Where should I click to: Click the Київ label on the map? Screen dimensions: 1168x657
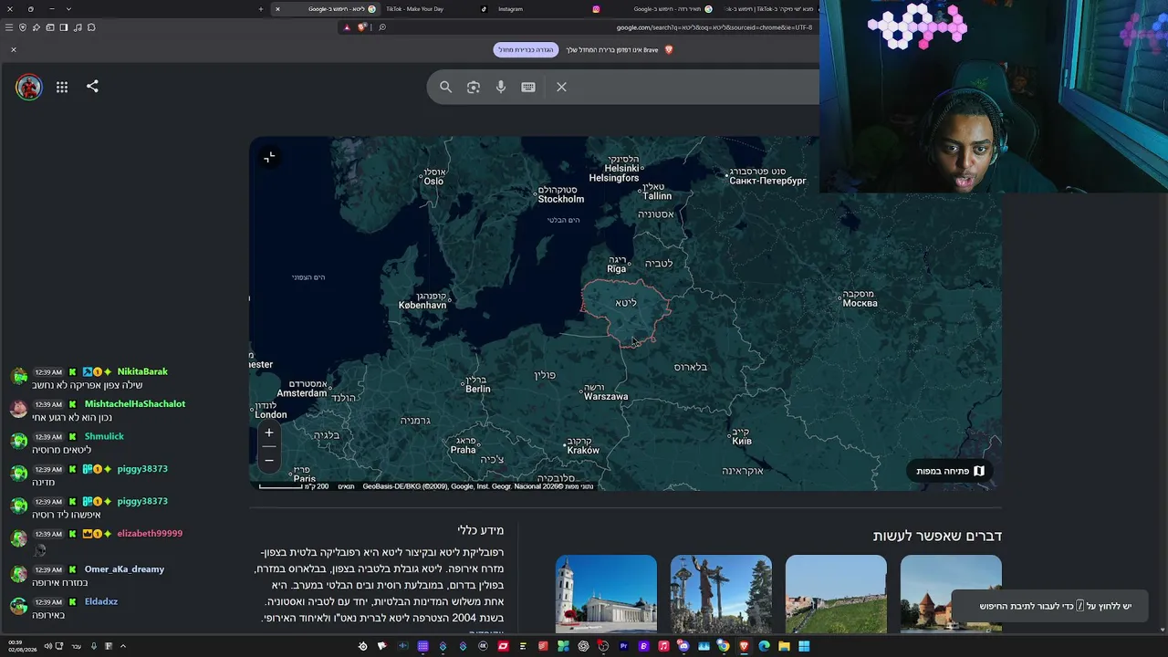click(742, 442)
